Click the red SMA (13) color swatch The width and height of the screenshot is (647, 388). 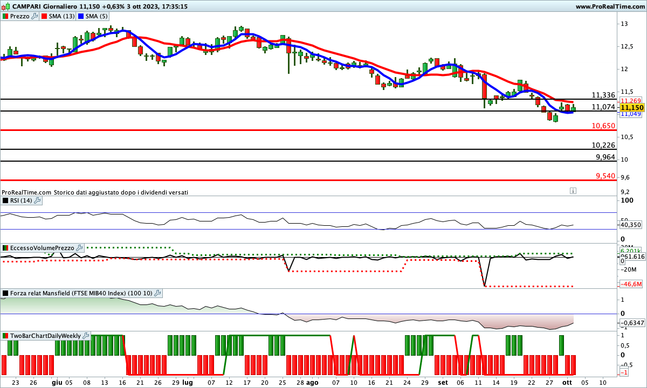click(x=45, y=16)
